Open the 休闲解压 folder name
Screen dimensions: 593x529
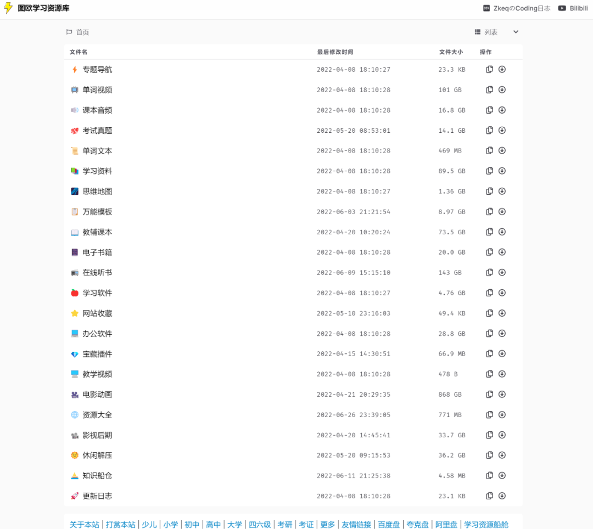(97, 455)
